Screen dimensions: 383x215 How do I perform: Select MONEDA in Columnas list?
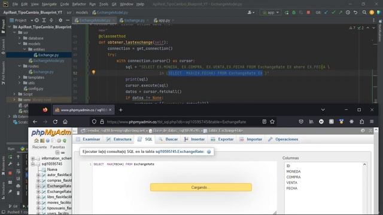click(293, 171)
